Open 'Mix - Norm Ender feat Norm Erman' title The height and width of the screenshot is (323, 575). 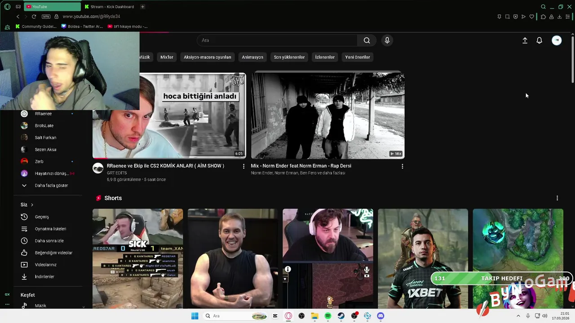pos(301,166)
